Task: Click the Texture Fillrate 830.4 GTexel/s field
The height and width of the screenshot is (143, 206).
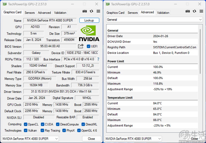Action: click(x=85, y=72)
